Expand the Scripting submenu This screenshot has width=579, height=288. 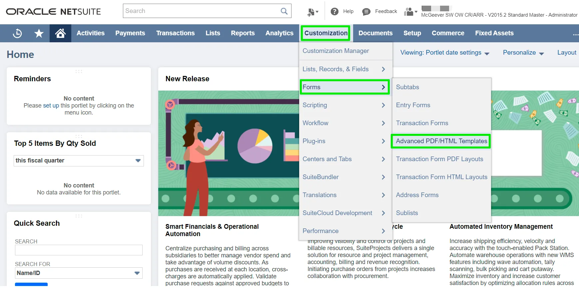pyautogui.click(x=345, y=105)
